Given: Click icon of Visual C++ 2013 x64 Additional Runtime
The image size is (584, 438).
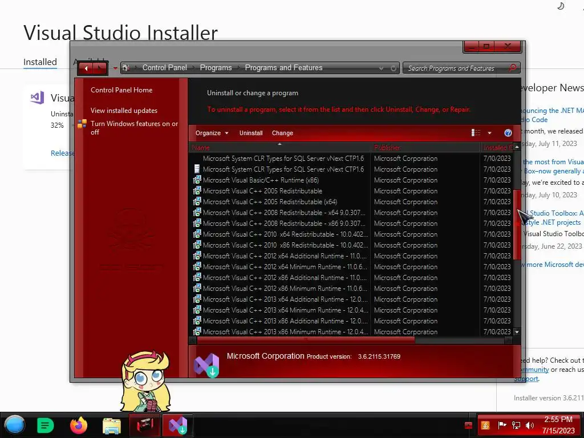Looking at the screenshot, I should [197, 299].
